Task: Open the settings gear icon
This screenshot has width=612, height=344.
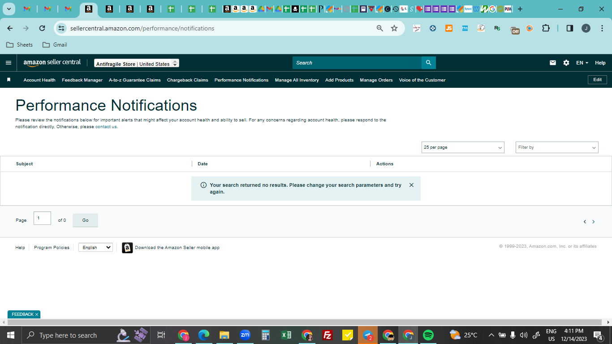Action: click(x=566, y=63)
